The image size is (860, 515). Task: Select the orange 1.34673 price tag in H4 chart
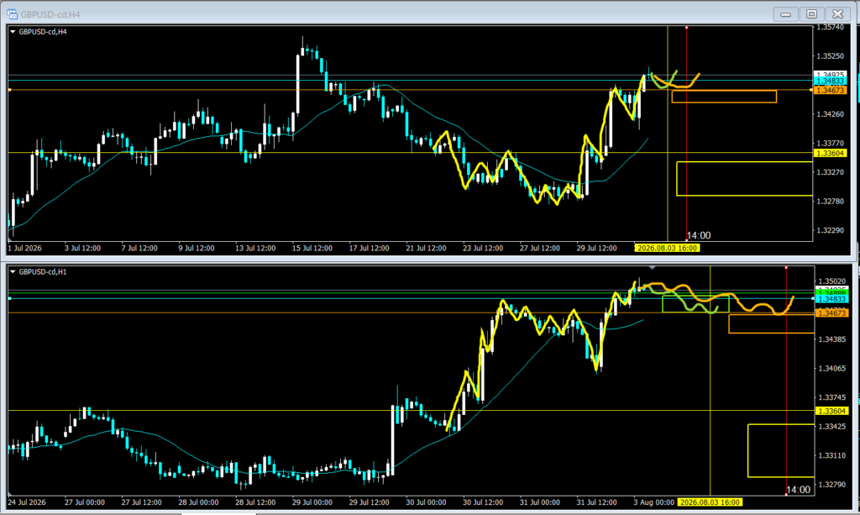(831, 90)
